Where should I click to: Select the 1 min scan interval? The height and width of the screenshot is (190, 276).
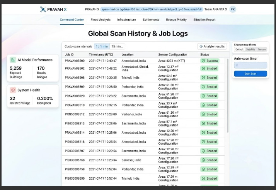(x=102, y=47)
